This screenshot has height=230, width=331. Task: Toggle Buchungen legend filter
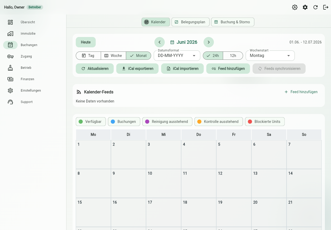click(124, 122)
